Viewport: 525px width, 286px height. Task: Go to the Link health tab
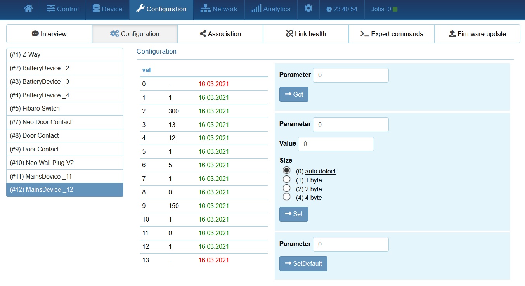click(x=306, y=34)
